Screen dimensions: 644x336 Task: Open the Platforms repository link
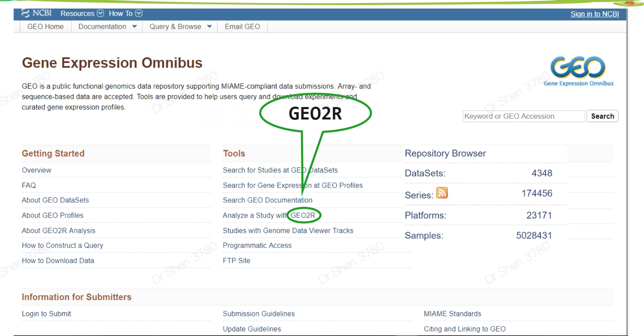[x=425, y=215]
